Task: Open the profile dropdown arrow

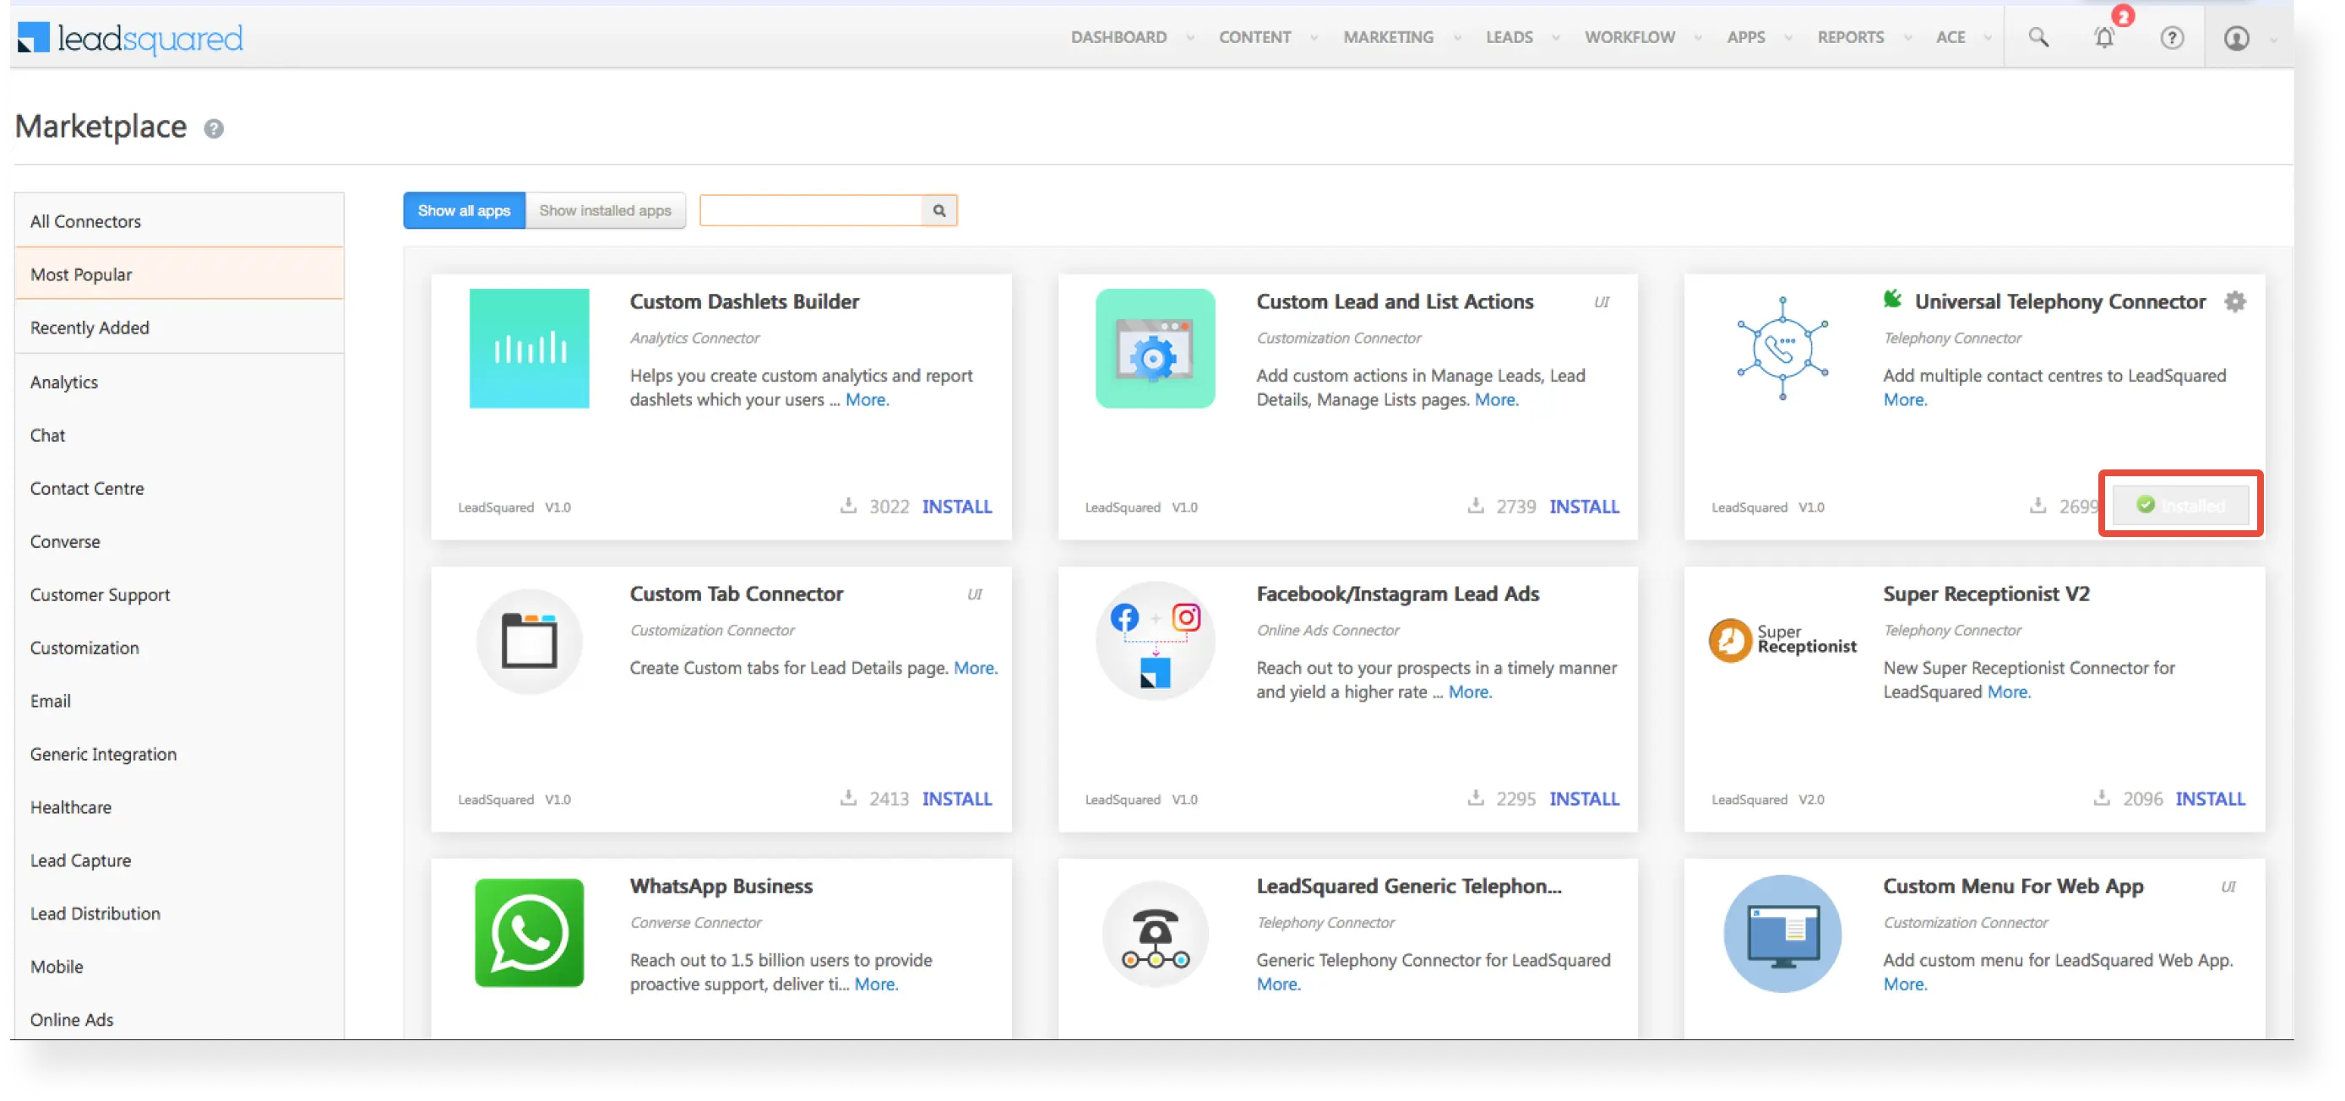Action: pyautogui.click(x=2273, y=40)
